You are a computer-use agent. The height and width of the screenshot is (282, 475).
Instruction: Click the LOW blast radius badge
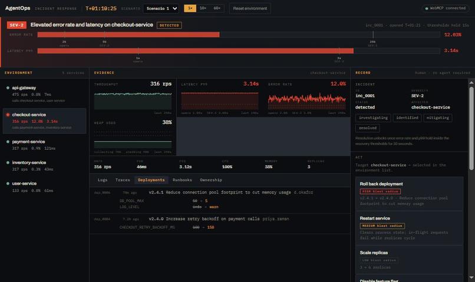[379, 260]
